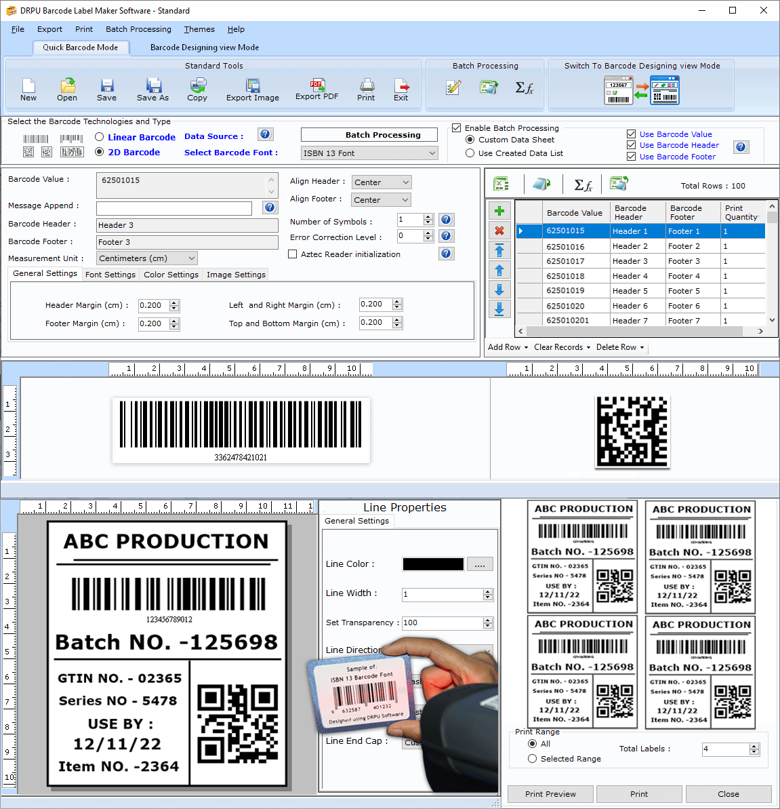The width and height of the screenshot is (780, 809).
Task: Switch to Barcode Designing view Mode tab
Action: [x=205, y=47]
